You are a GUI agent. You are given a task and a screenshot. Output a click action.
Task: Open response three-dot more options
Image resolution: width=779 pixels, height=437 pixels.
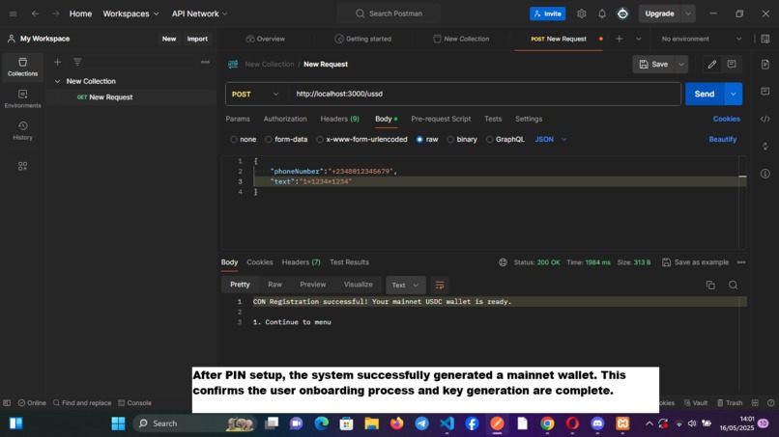point(741,262)
